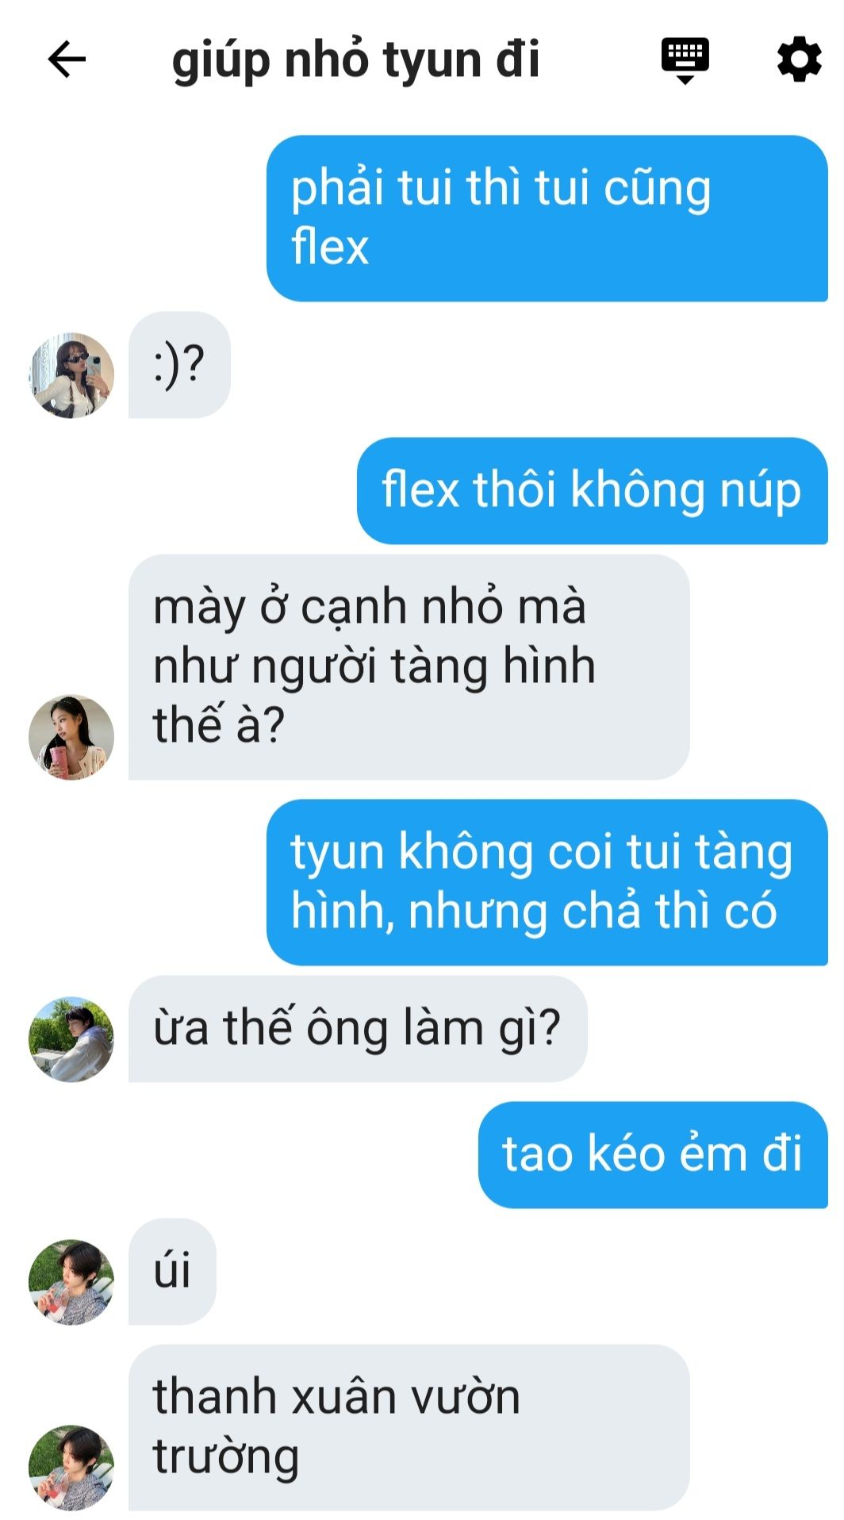Select the "tao kéo ẻm đi" bubble
Image resolution: width=844 pixels, height=1520 pixels.
(653, 1155)
